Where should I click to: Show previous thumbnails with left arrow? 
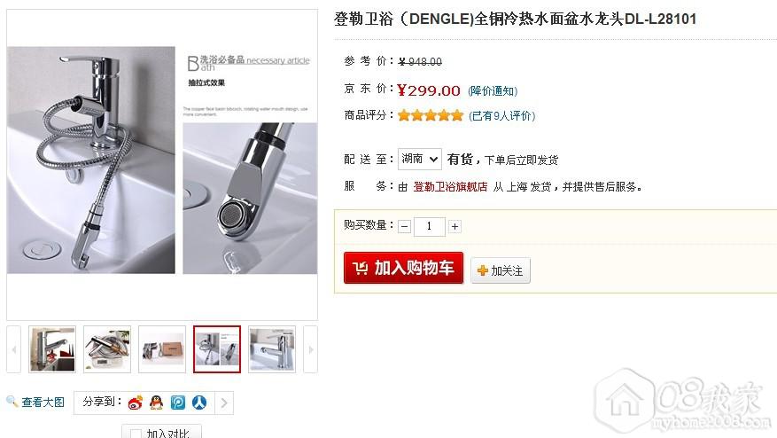tap(14, 349)
